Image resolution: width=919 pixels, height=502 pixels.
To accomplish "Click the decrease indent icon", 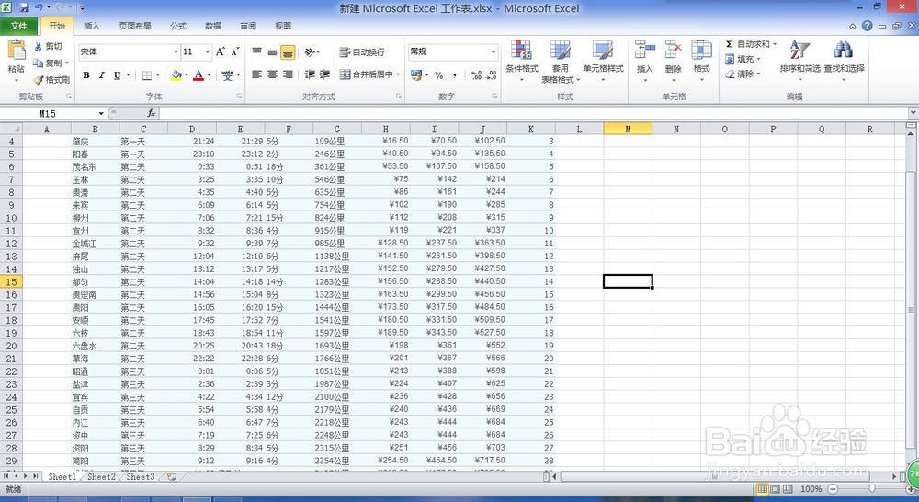I will (x=310, y=74).
